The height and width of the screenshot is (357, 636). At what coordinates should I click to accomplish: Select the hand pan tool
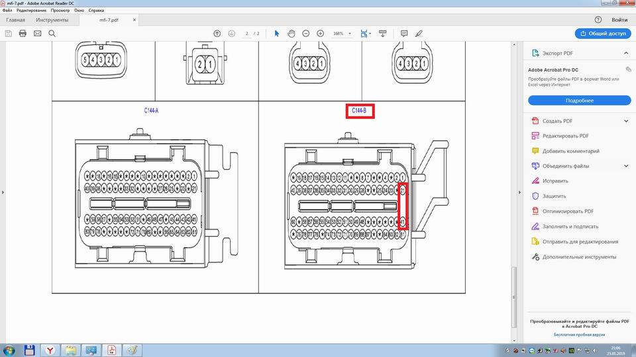tap(291, 33)
